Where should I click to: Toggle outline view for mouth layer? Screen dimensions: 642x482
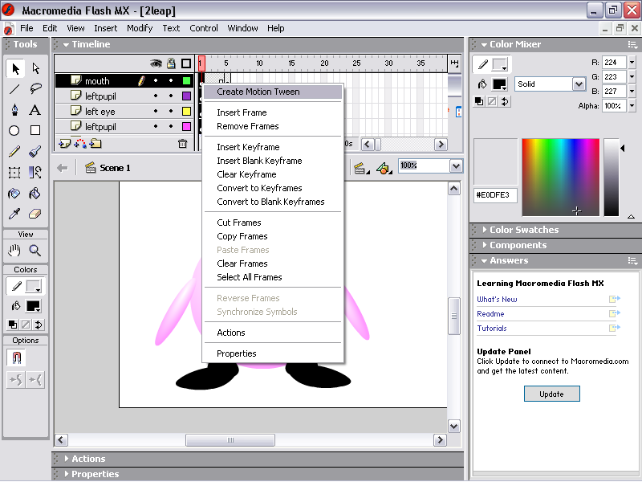(x=186, y=81)
